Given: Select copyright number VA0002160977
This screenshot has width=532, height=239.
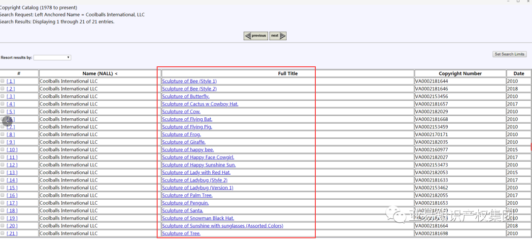Looking at the screenshot, I should [432, 149].
